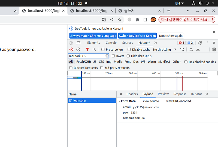This screenshot has width=218, height=147.
Task: Import HAR file upload icon
Action: pos(191,49)
